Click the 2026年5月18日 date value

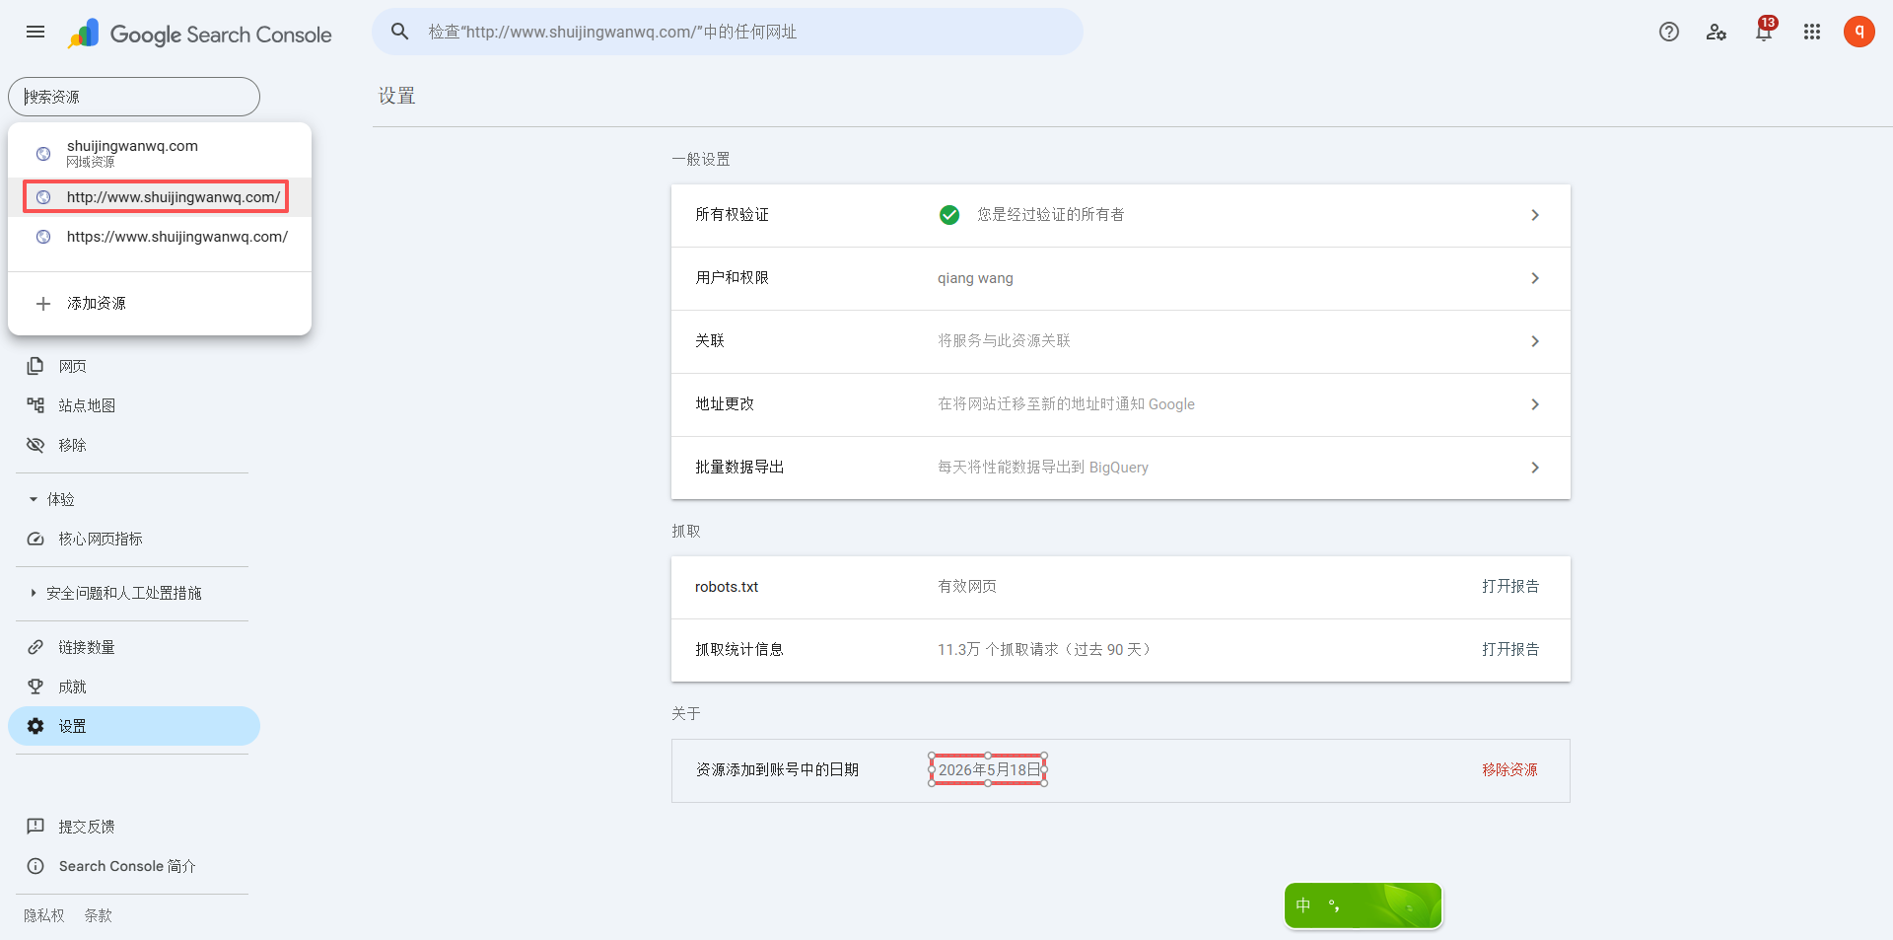(x=988, y=769)
